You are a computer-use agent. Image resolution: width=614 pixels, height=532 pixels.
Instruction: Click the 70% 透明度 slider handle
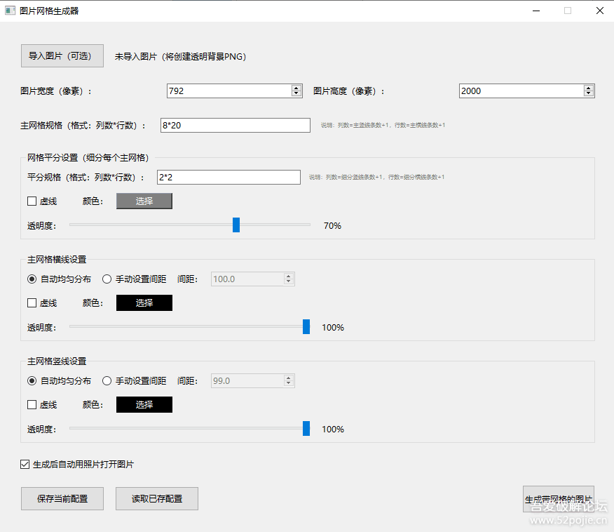tap(236, 225)
